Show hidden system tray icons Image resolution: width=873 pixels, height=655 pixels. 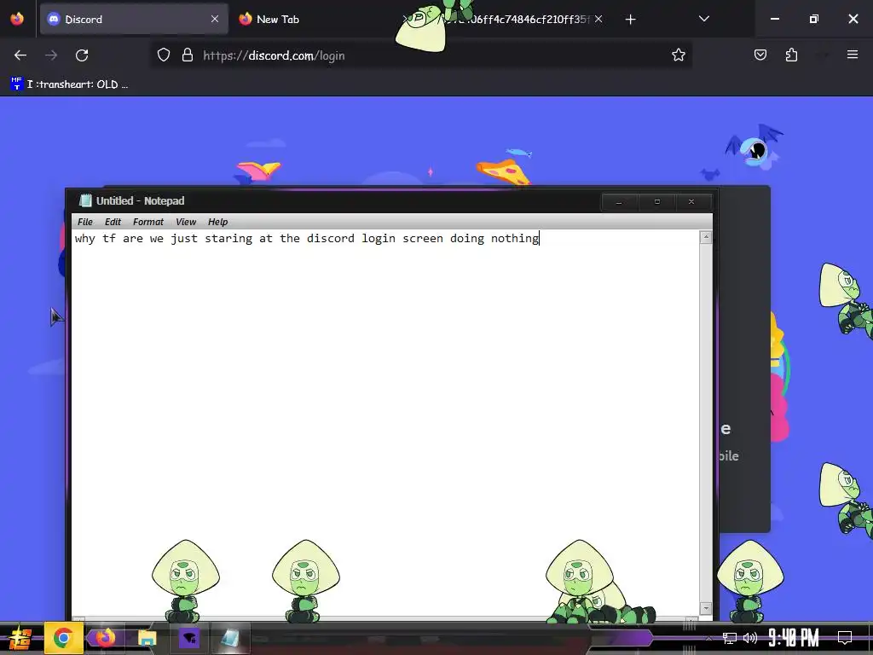pos(708,638)
